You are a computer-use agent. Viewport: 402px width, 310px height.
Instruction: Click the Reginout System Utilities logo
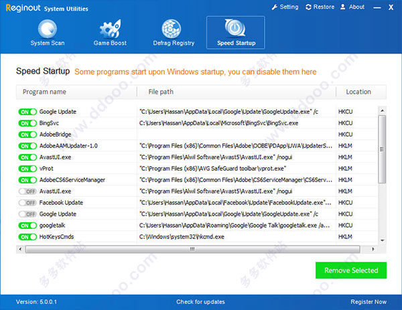[47, 8]
